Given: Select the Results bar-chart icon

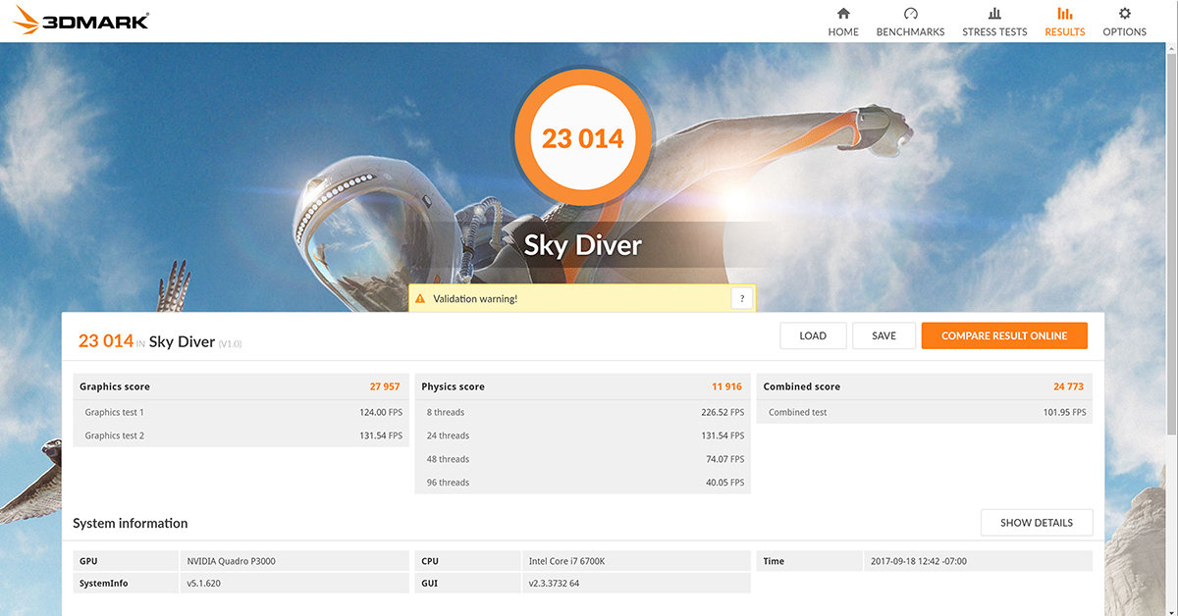Looking at the screenshot, I should tap(1065, 14).
